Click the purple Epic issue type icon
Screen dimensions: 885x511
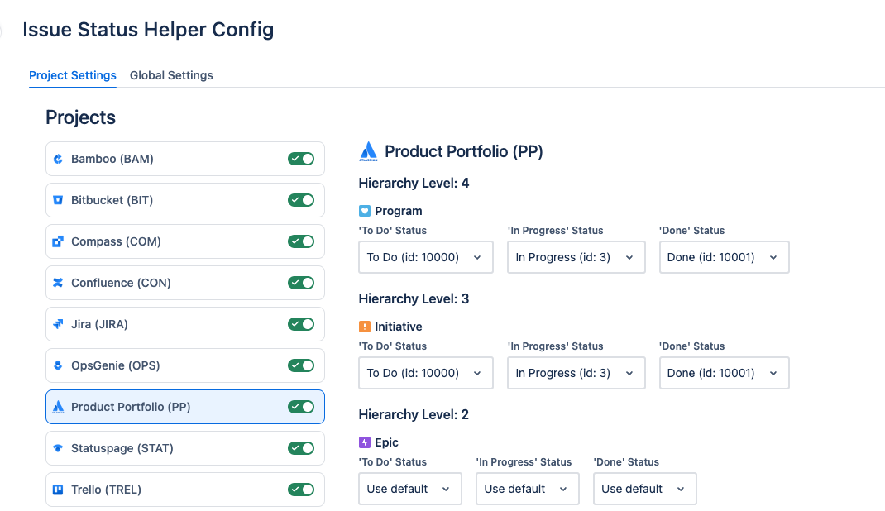(x=365, y=442)
